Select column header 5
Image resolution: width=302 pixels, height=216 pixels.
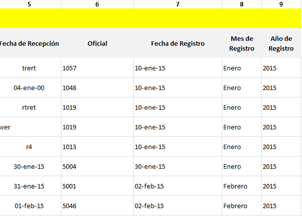pyautogui.click(x=29, y=4)
